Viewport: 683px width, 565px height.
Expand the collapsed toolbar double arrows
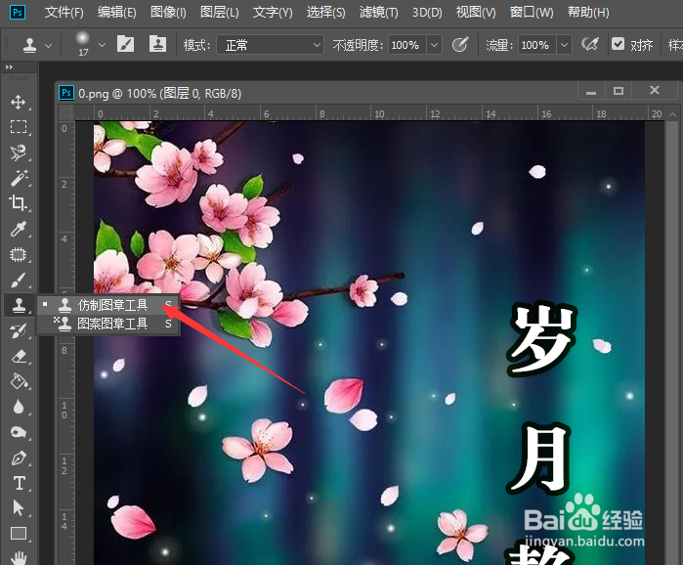[x=9, y=67]
